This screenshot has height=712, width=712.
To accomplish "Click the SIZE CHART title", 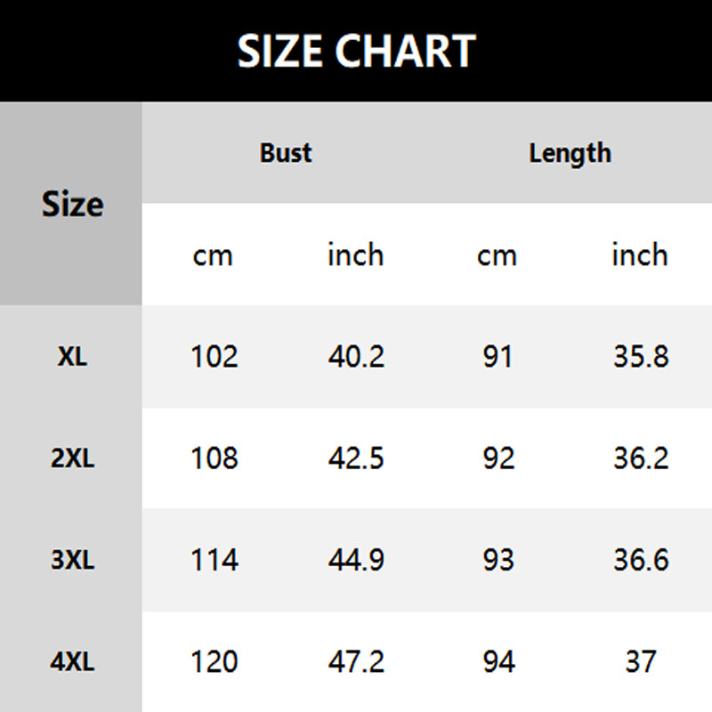I will (x=356, y=52).
